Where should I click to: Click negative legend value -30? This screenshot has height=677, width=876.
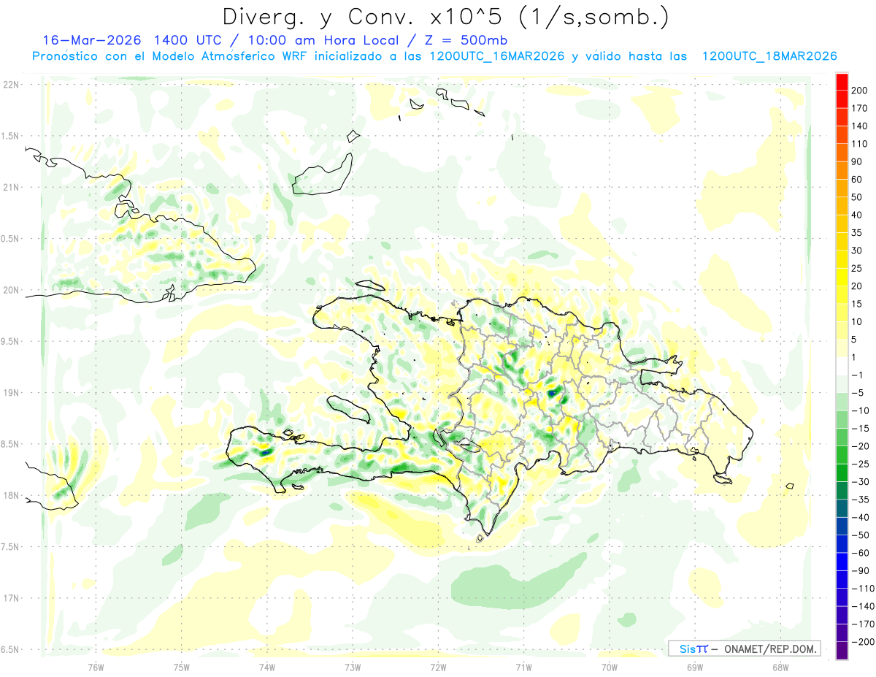click(861, 482)
